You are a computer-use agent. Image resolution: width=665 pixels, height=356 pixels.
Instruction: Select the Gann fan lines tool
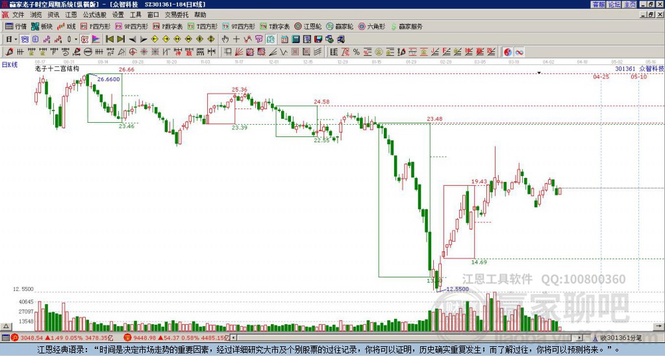pos(239,52)
